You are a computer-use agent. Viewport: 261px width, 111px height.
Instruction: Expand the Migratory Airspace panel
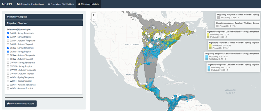(x=44, y=17)
